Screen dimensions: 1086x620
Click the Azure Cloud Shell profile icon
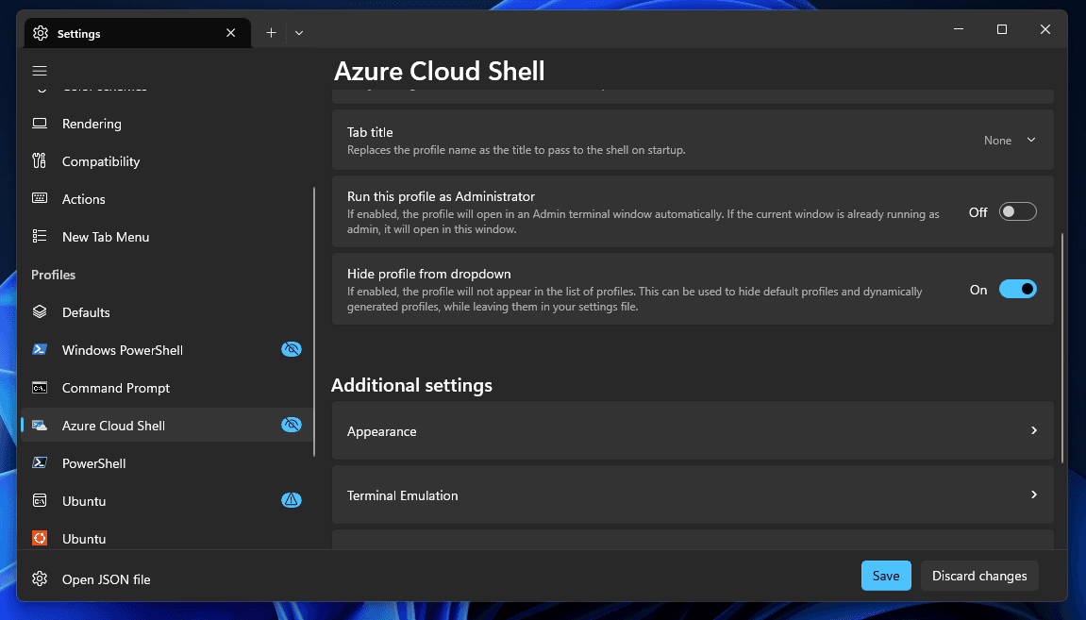[x=40, y=425]
